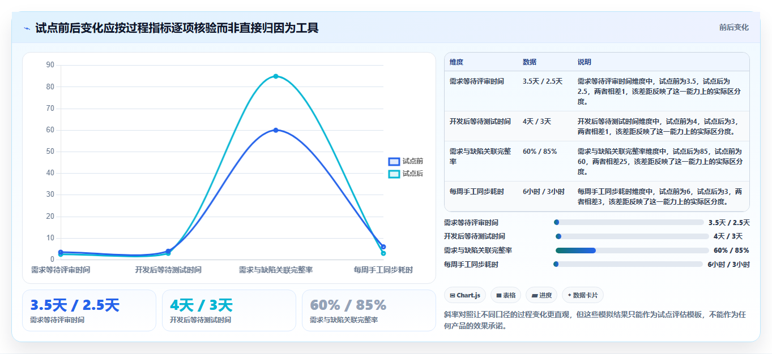
Task: Open the 4天 / 3天 summary card
Action: point(229,310)
